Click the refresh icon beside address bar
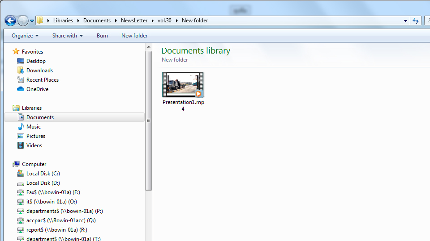 416,21
